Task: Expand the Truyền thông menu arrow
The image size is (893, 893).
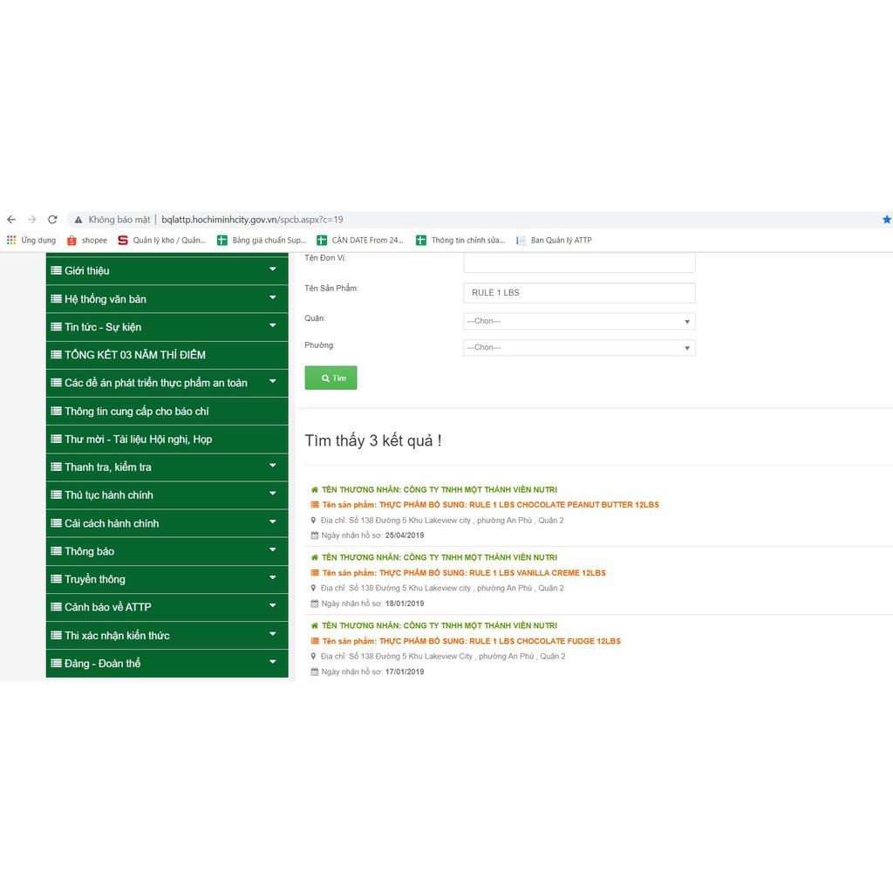Action: point(272,577)
